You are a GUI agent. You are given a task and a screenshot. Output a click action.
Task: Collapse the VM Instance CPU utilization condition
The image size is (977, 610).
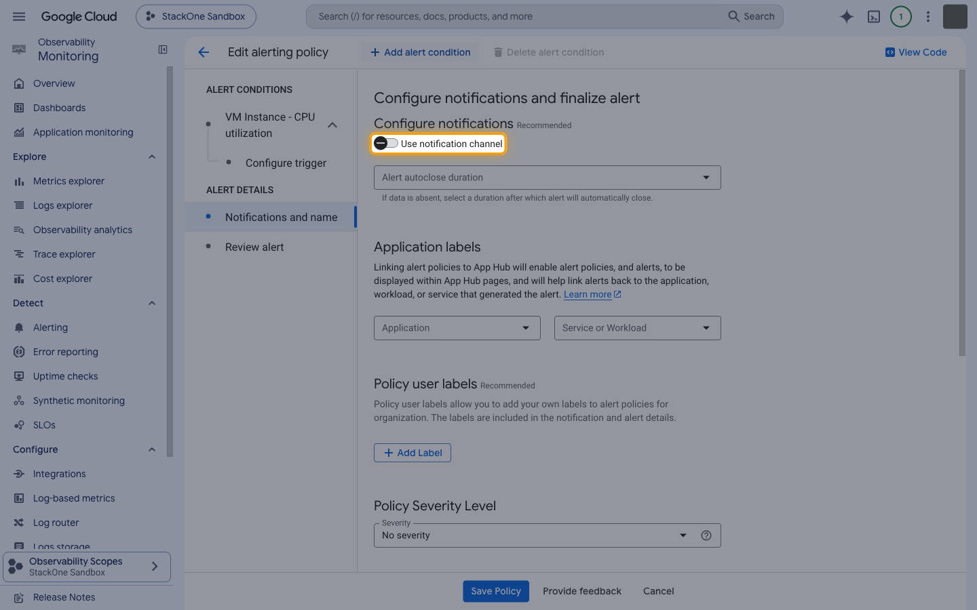[x=332, y=125]
